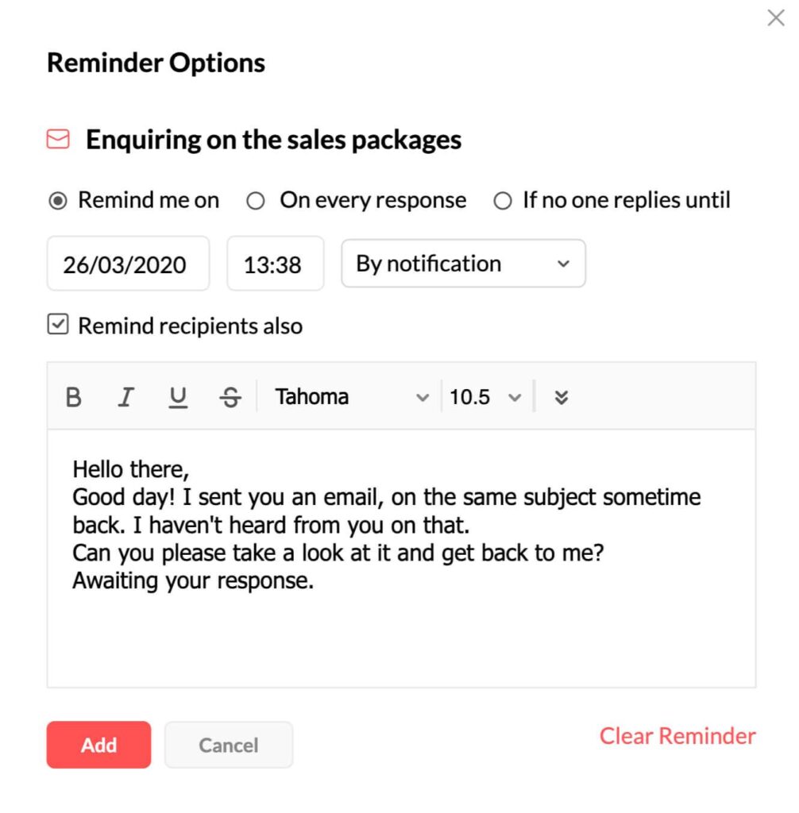Click the Add button
The width and height of the screenshot is (799, 813).
click(98, 745)
